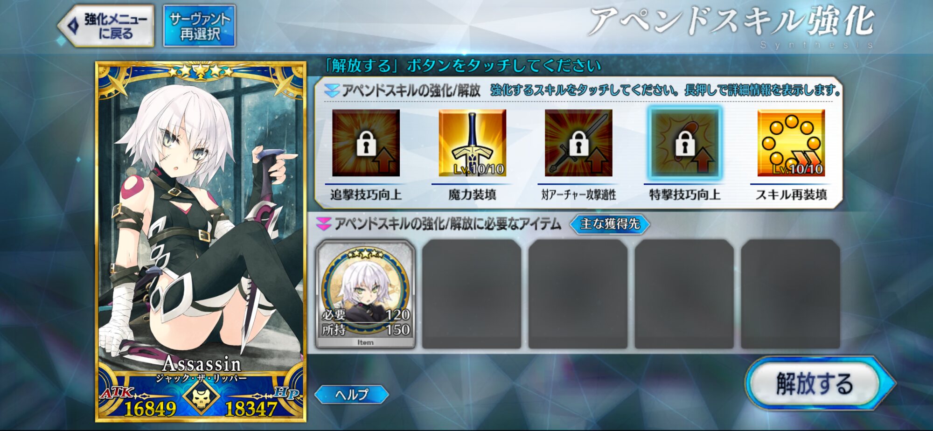933x431 pixels.
Task: Click the second empty material slot
Action: [472, 294]
